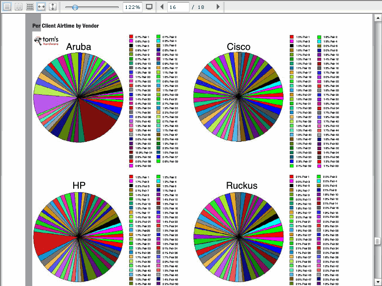Click "Pair 41" in the Cisco legend
The height and width of the screenshot is (286, 382).
click(x=307, y=126)
